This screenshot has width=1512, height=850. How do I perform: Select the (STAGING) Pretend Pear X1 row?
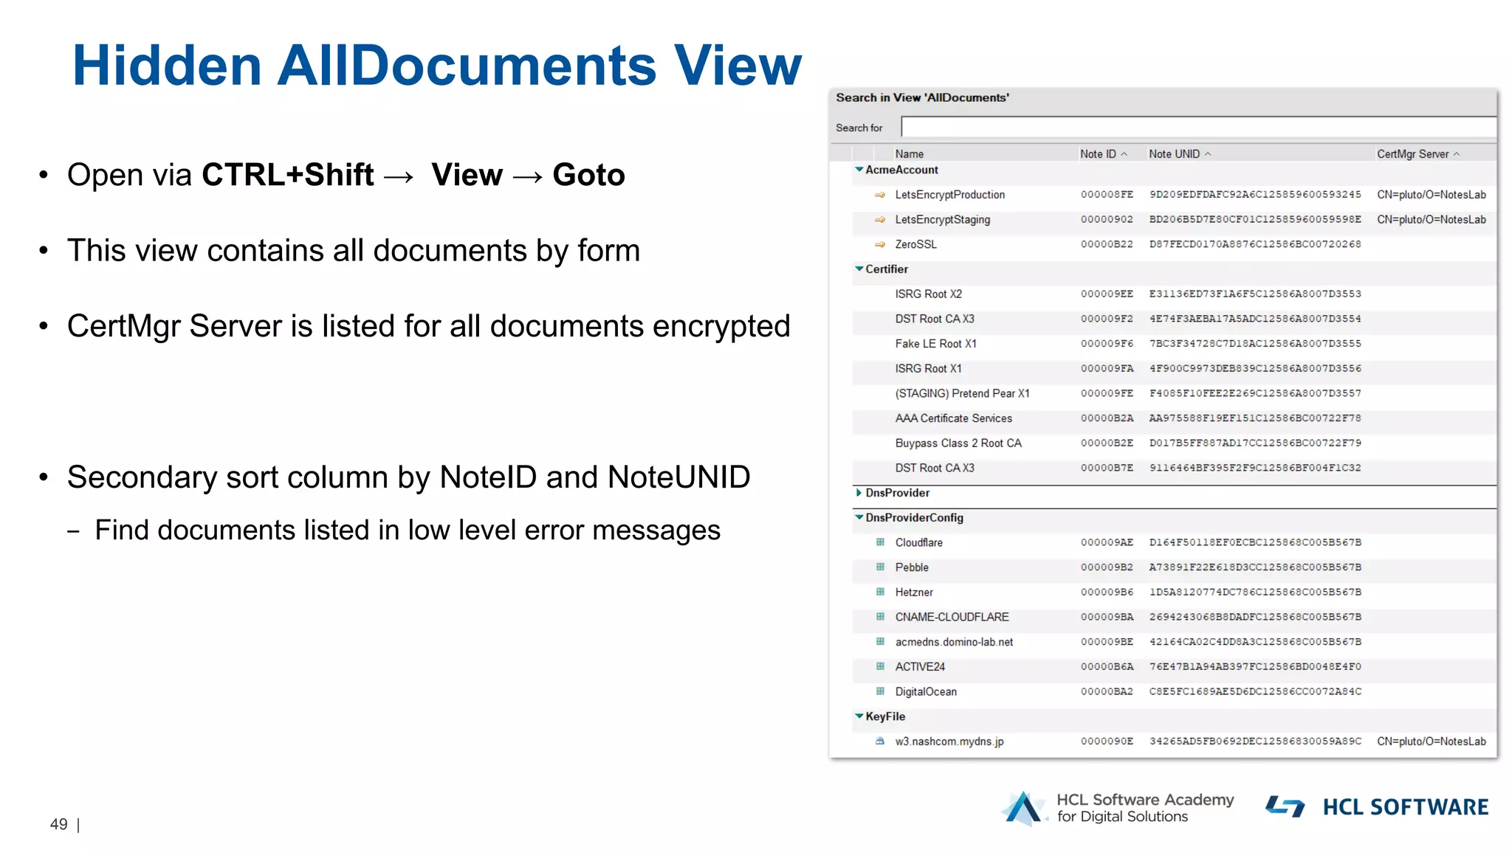click(1174, 393)
